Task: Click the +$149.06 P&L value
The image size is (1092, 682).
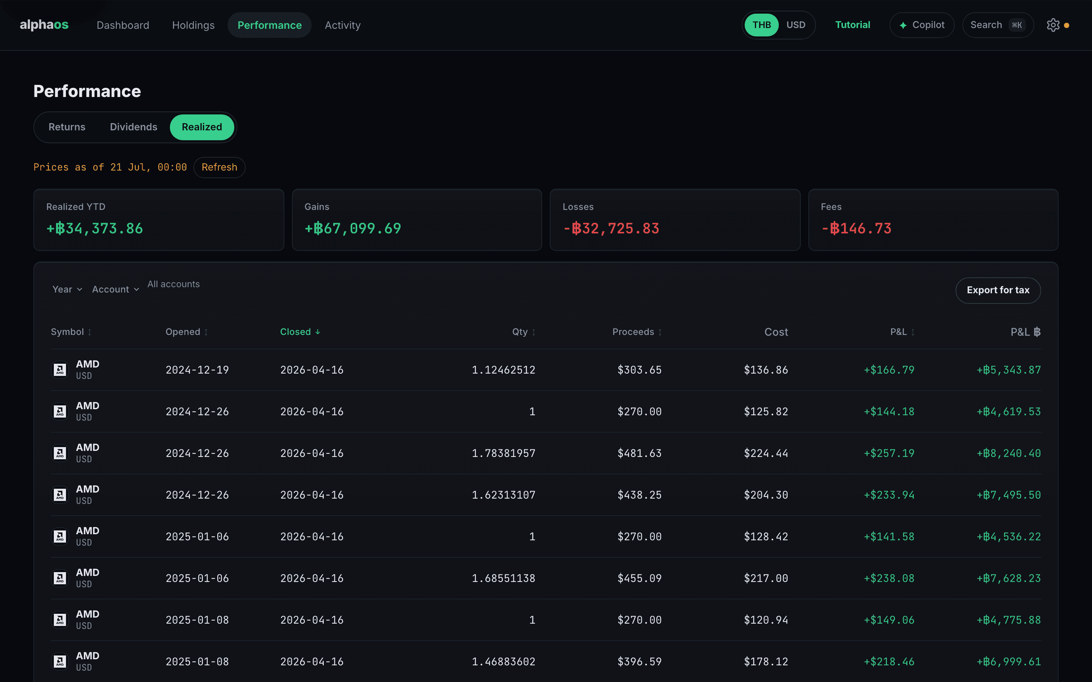Action: (889, 620)
